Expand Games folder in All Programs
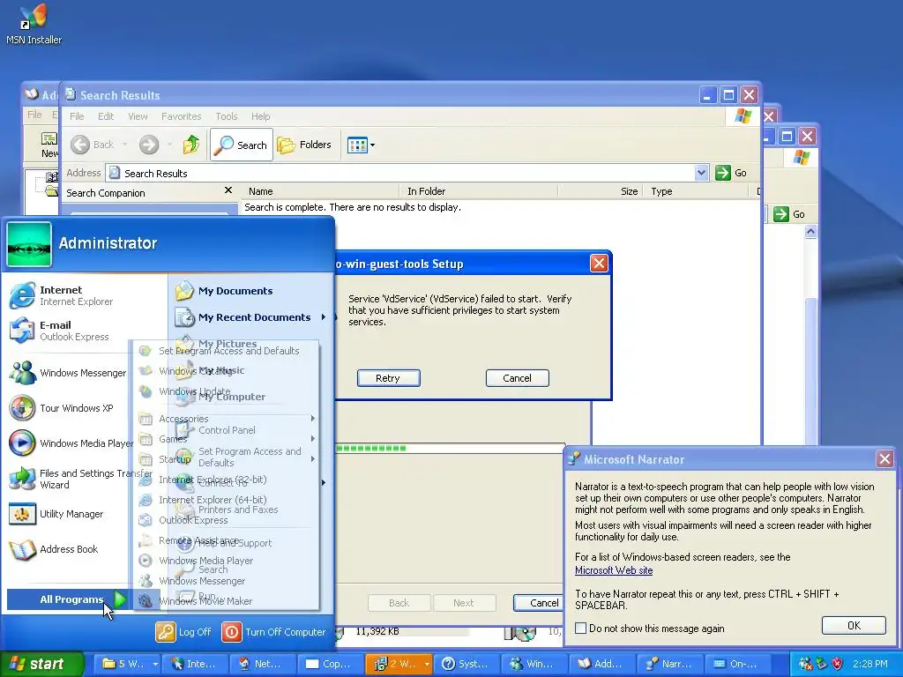The image size is (903, 677). point(227,439)
